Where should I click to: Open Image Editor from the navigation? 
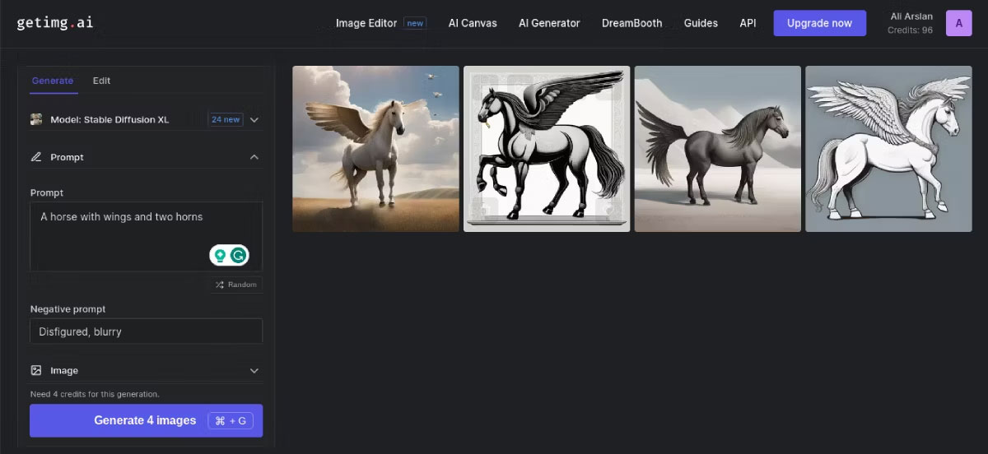[366, 23]
